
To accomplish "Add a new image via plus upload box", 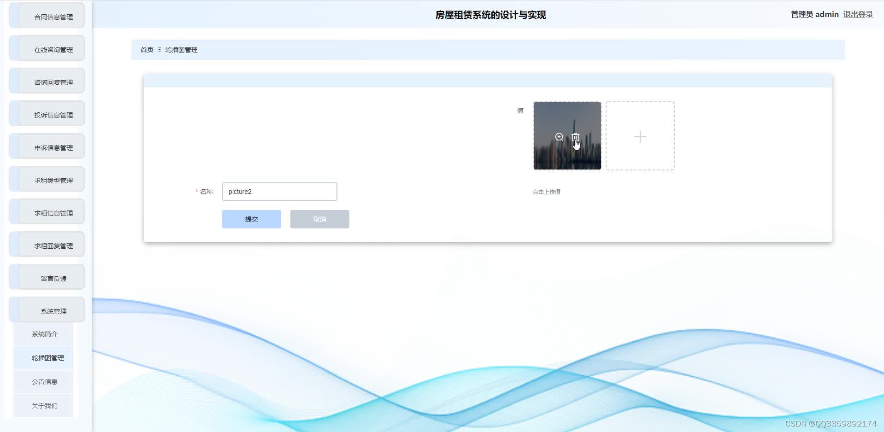I will (x=640, y=136).
